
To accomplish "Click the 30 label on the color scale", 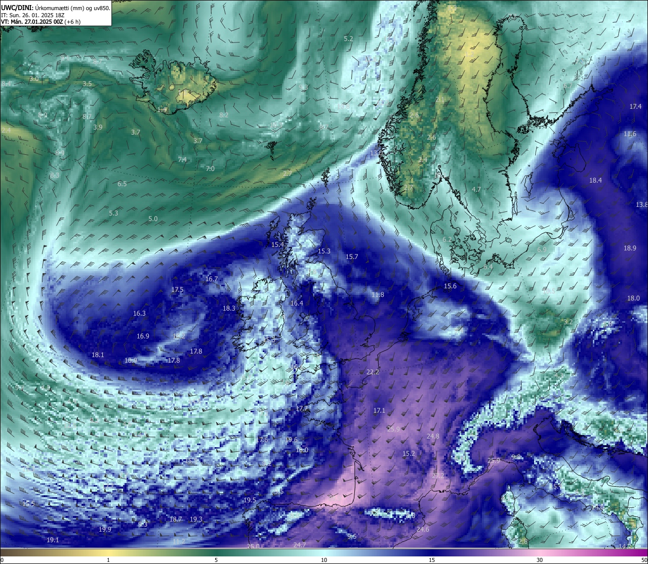I will coord(540,560).
